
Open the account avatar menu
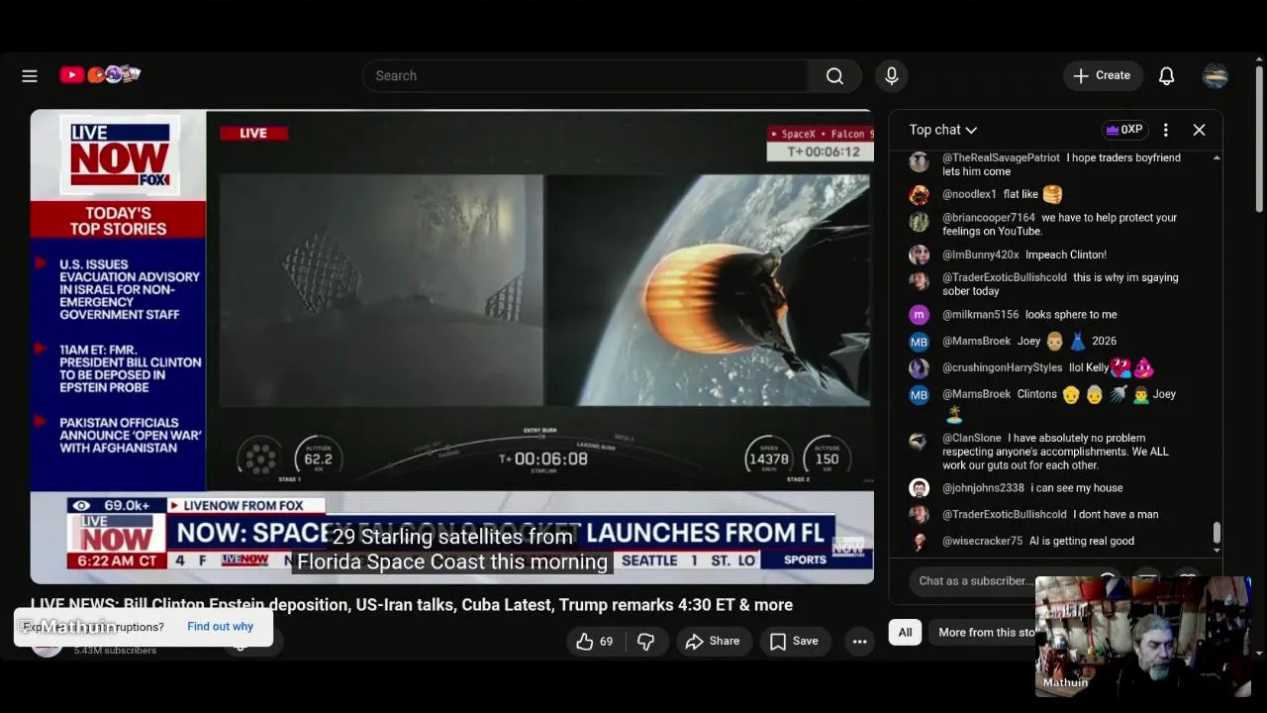pyautogui.click(x=1215, y=76)
